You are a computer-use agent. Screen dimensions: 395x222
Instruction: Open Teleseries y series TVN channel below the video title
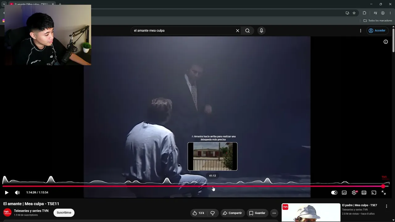coord(31,211)
